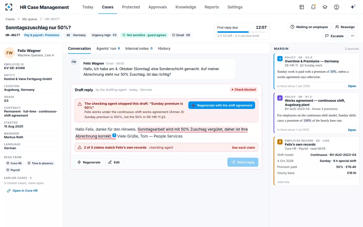The width and height of the screenshot is (363, 227).
Task: Click source badge 1 in draft reply
Action: click(x=114, y=135)
